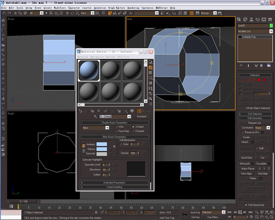Activate the Select Object arrow tool
The image size is (275, 220).
(x=46, y=13)
